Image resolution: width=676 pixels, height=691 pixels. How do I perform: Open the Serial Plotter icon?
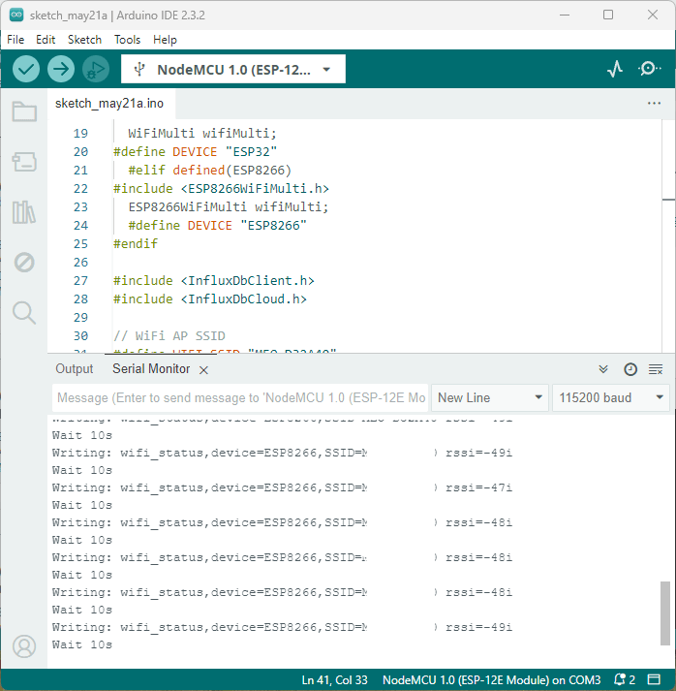[x=615, y=69]
